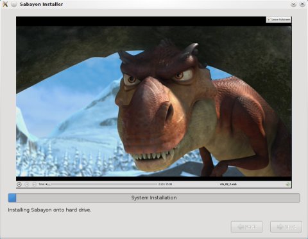Click the System Installation progress bar

154,197
